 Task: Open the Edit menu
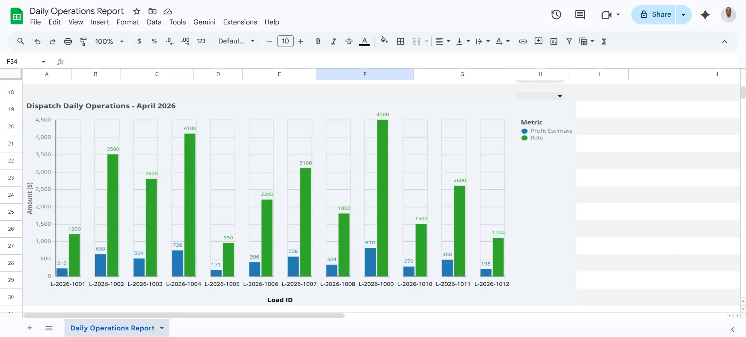tap(55, 22)
